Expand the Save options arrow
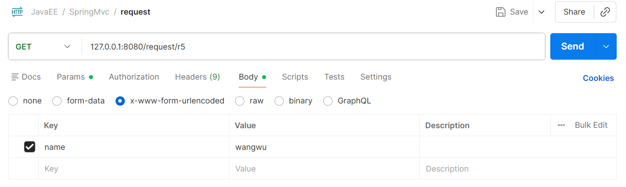Viewport: 626px width, 187px height. [x=541, y=12]
